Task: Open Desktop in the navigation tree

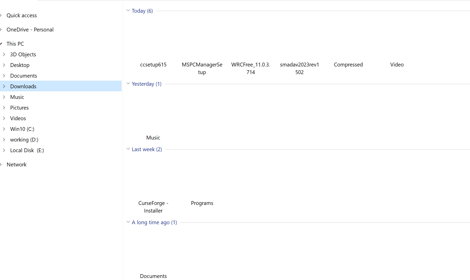Action: click(20, 65)
